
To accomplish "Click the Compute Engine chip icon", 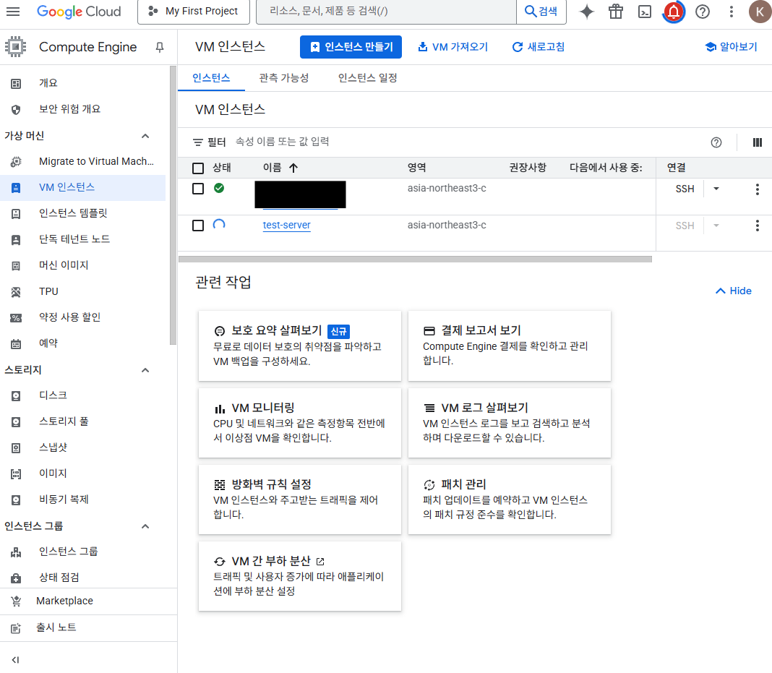I will (x=16, y=47).
